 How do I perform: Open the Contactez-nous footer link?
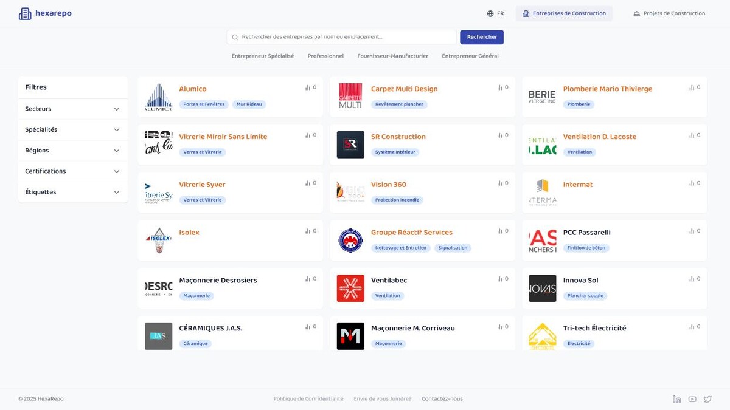pos(442,399)
